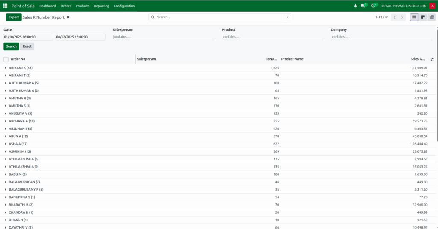Screen dimensions: 438x229
Task: Go to previous page of records
Action: coord(394,17)
